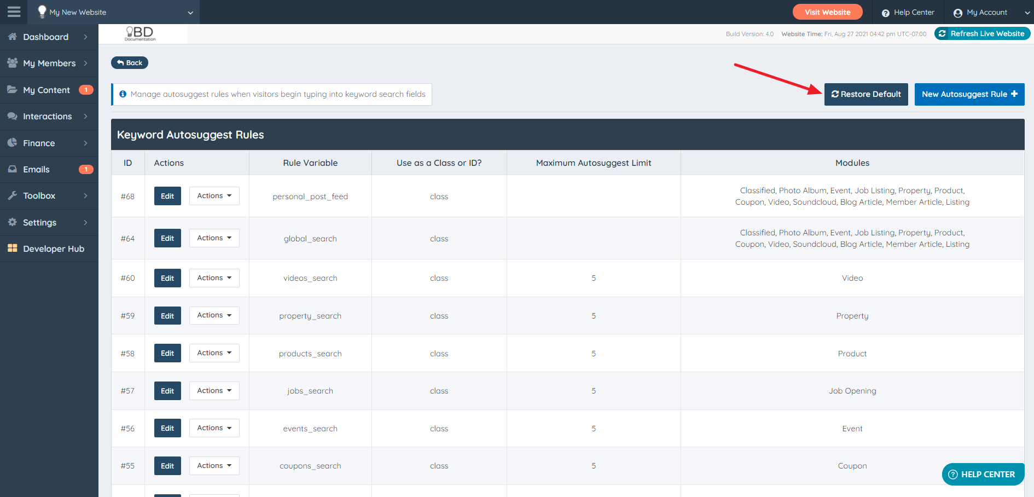Edit rule #57 jobs_search
This screenshot has width=1034, height=497.
pyautogui.click(x=167, y=391)
